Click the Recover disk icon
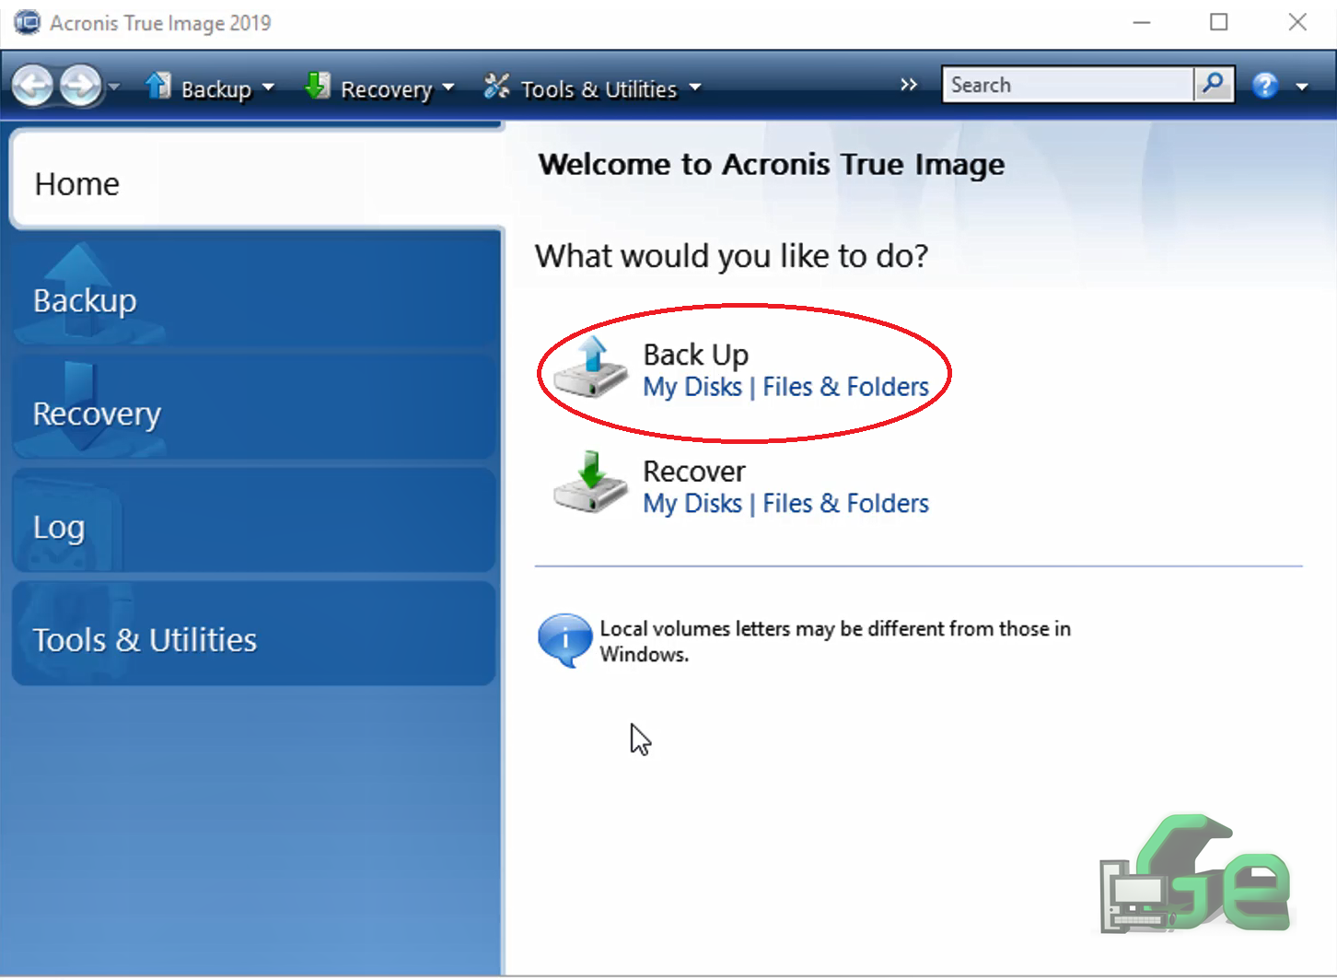Screen dimensions: 1337x980 590,483
